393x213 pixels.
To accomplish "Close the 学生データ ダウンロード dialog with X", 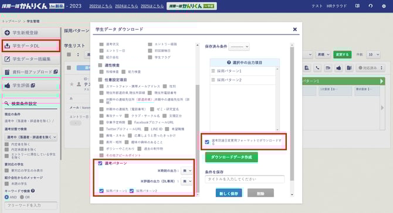I will [295, 29].
